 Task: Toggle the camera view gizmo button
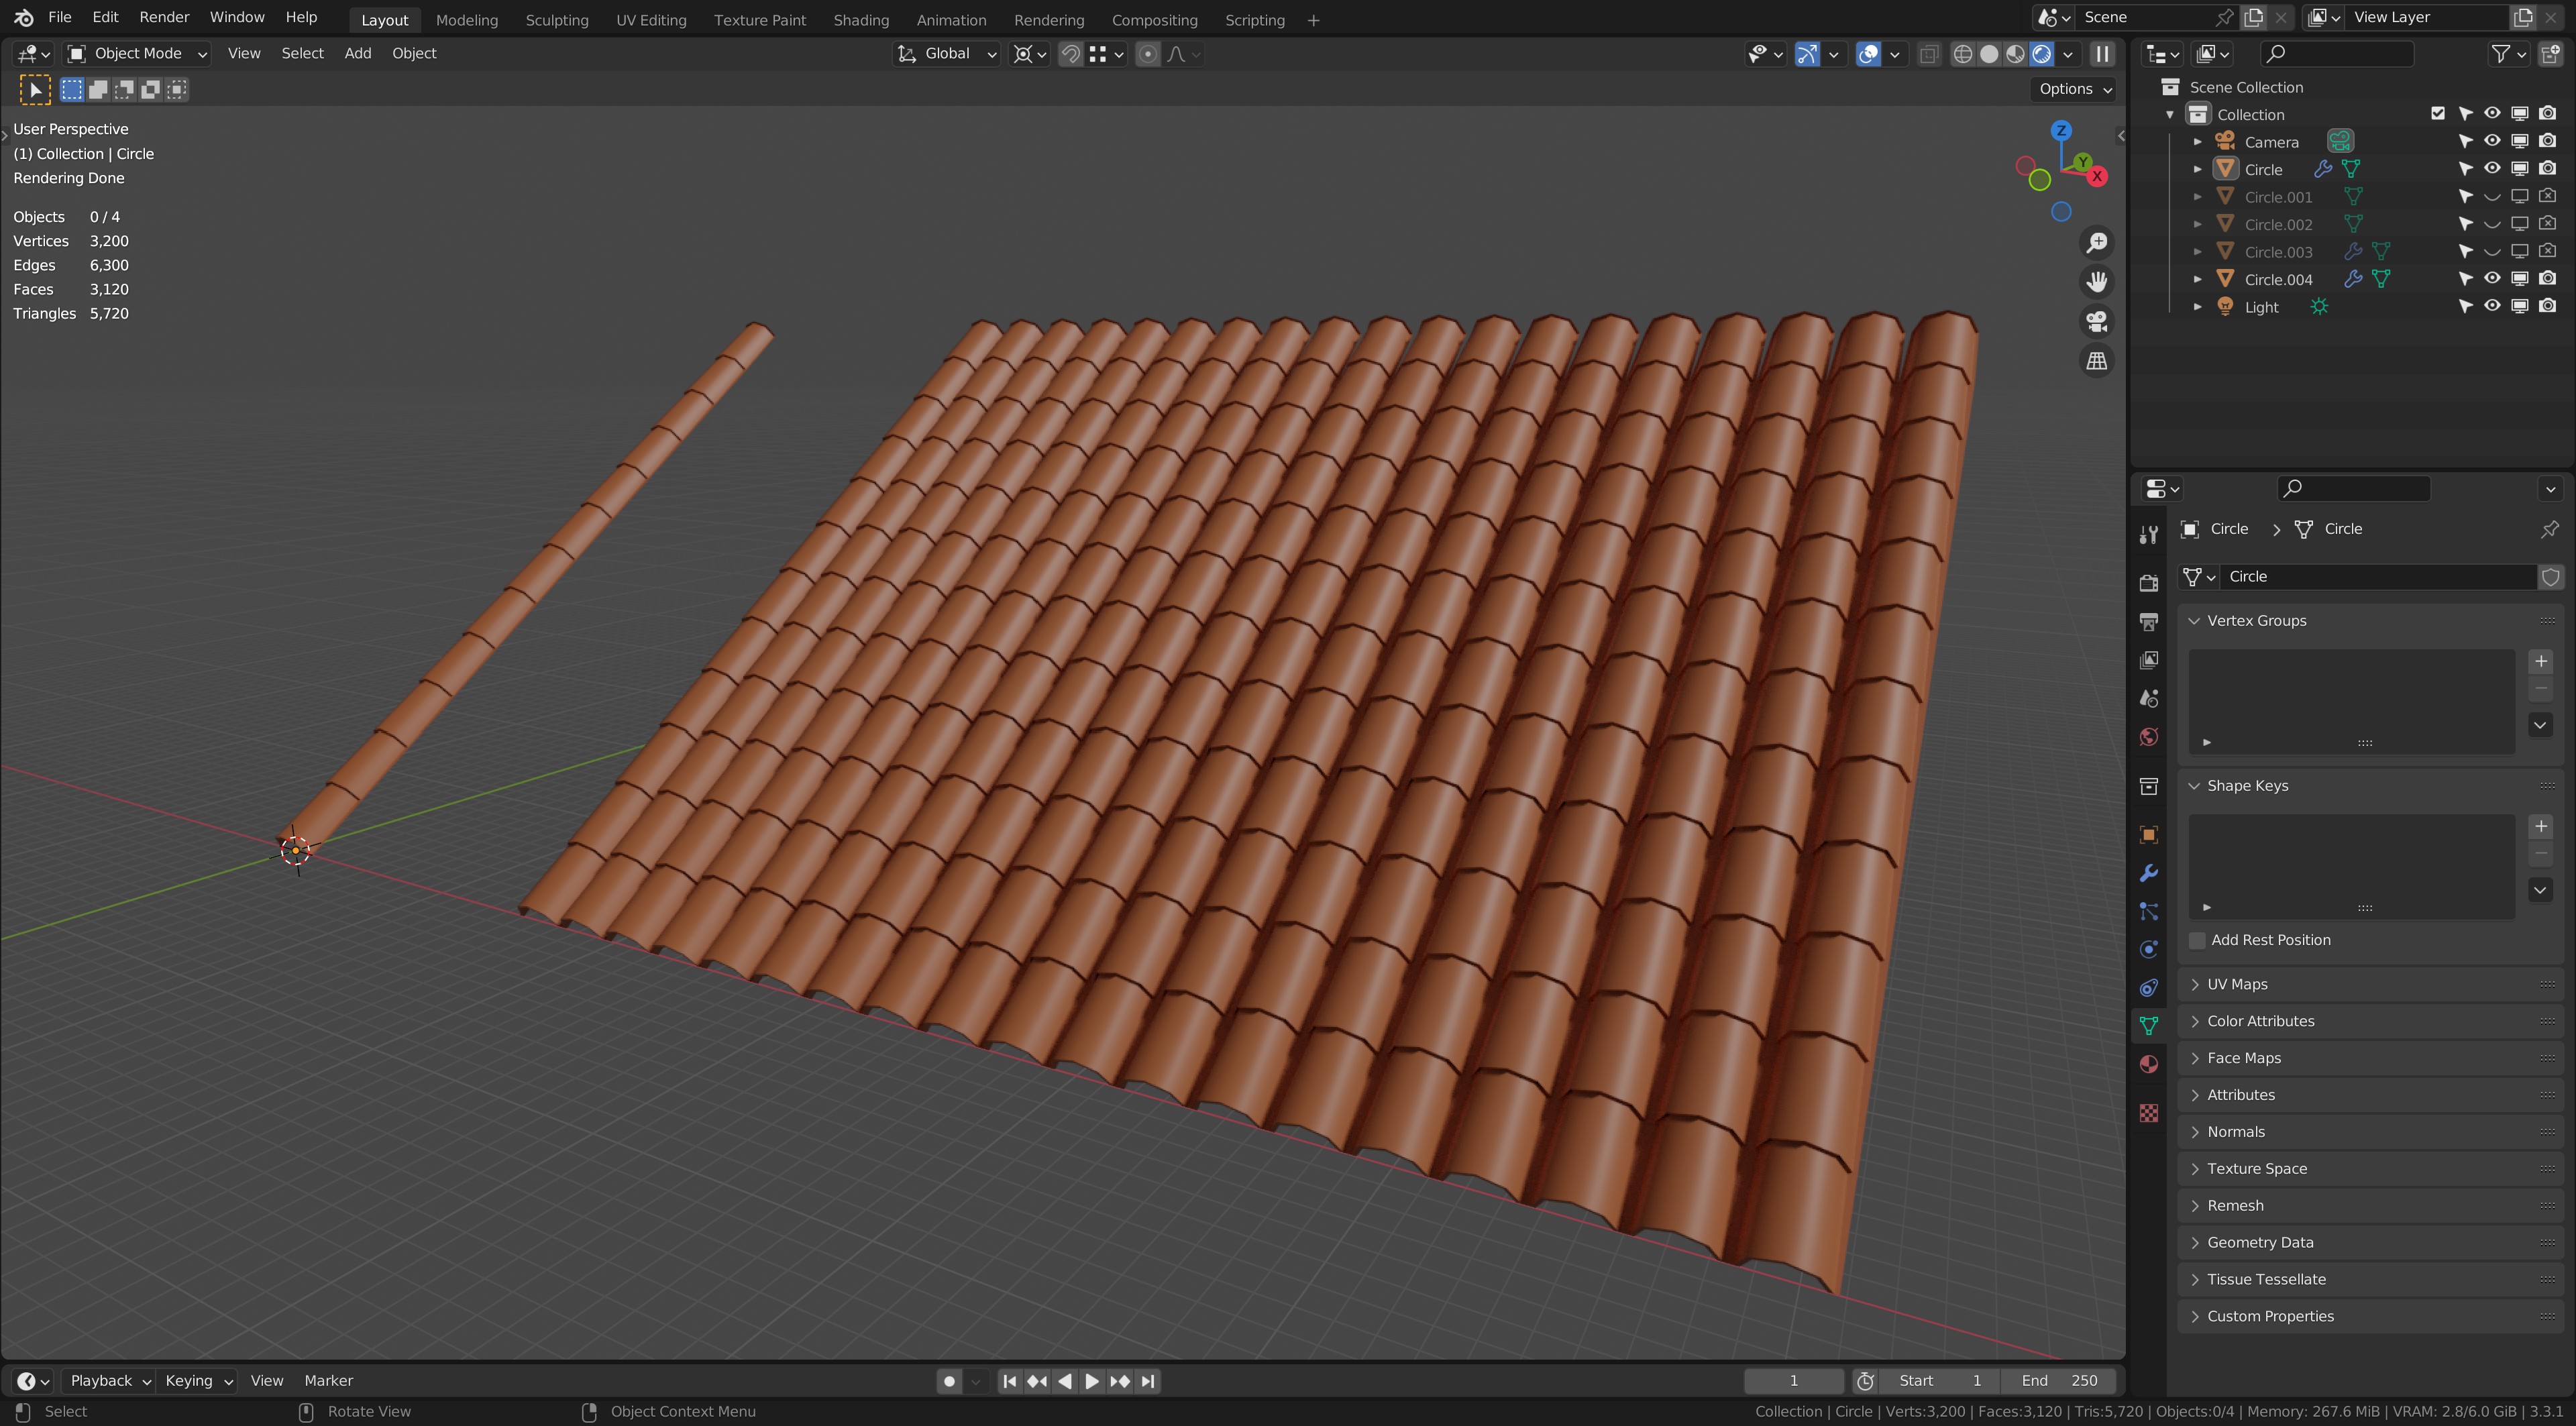(2096, 321)
